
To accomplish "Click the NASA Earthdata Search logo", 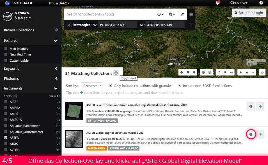I will pos(17,17).
